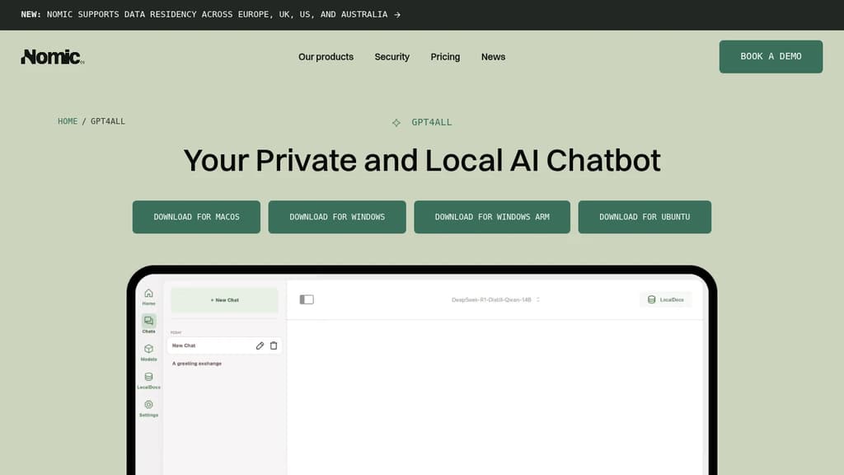This screenshot has height=475, width=844.
Task: Click the Nomic logo
Action: (52, 57)
